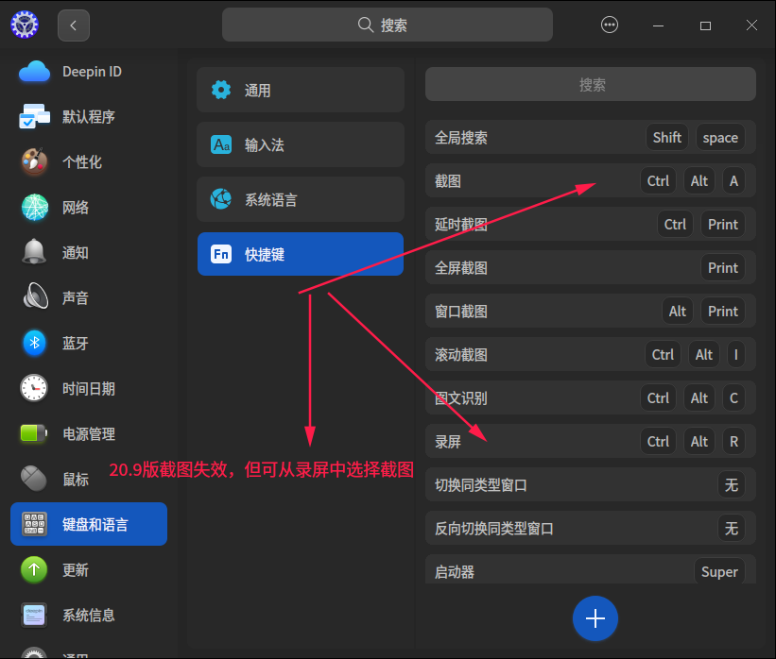Click the General (通用) gear icon
Screen dimensions: 776x659
point(221,90)
